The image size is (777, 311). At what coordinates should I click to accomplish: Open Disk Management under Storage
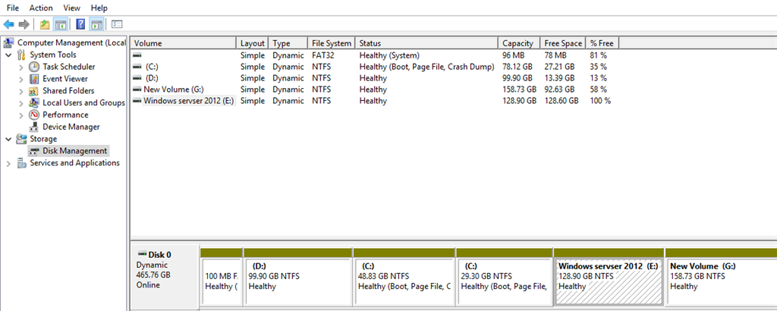tap(74, 151)
